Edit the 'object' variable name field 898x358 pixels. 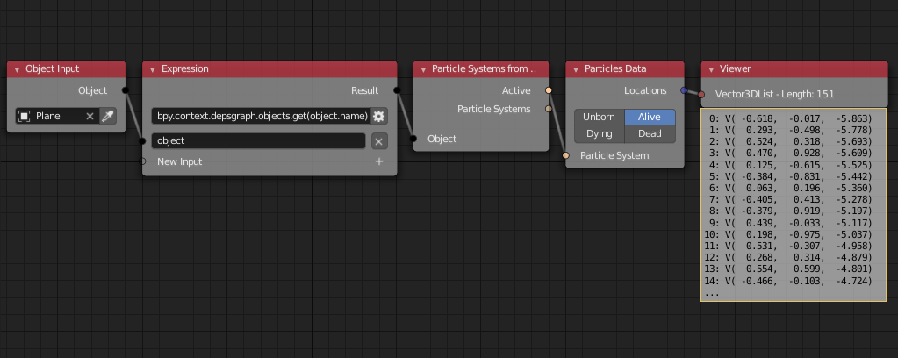pyautogui.click(x=258, y=141)
